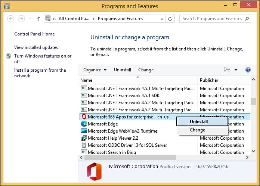The width and height of the screenshot is (260, 186).
Task: Click All Control Pa... breadcrumb segment
Action: tap(74, 19)
